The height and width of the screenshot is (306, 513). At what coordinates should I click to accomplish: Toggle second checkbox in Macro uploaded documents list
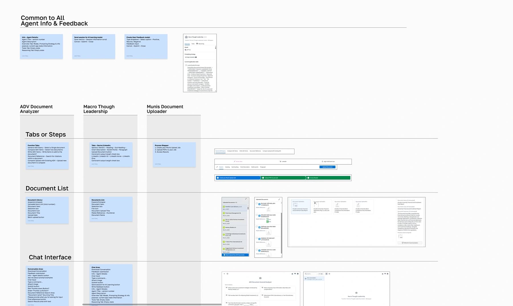pos(257,215)
